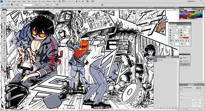Select the Work Path row

click(165, 60)
